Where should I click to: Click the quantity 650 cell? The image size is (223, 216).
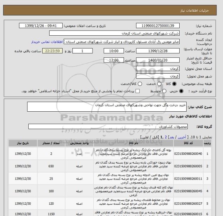pyautogui.click(x=51, y=166)
